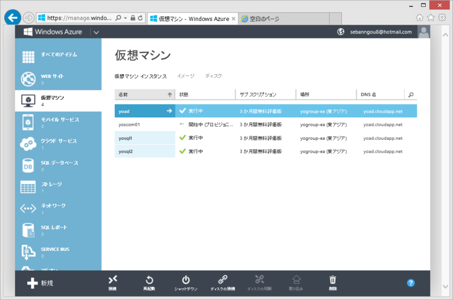Click the ディスクの切断 detach disk icon
The width and height of the screenshot is (453, 300).
coord(259,280)
